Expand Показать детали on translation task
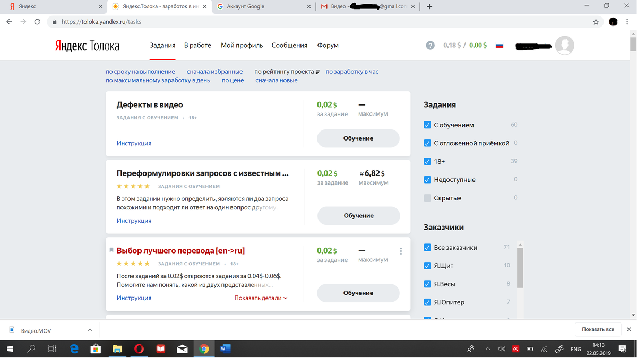Image resolution: width=637 pixels, height=358 pixels. 261,298
